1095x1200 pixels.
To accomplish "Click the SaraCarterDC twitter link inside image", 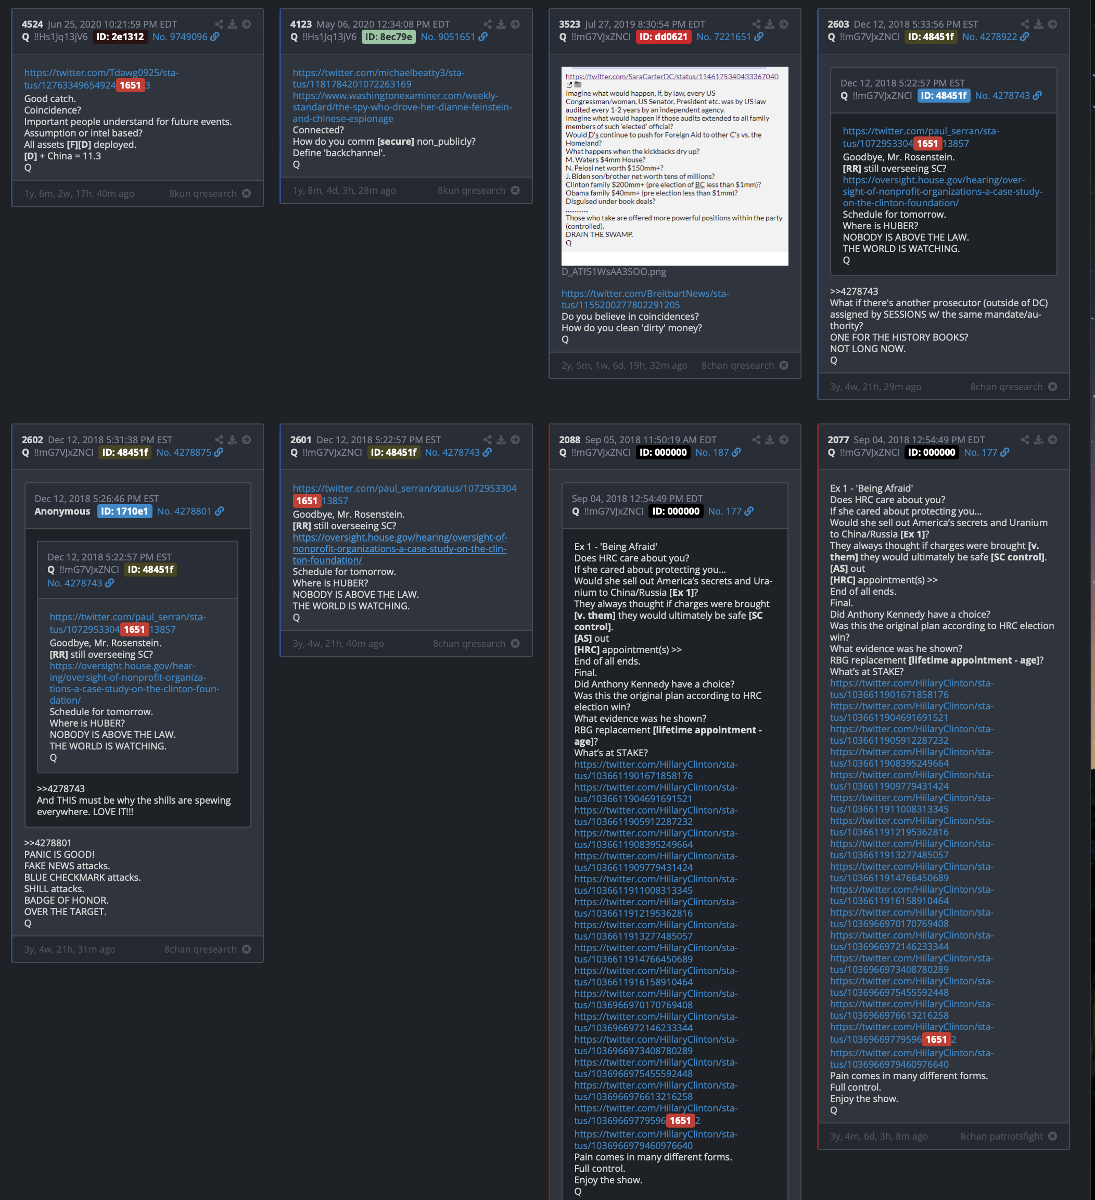I will click(x=671, y=77).
